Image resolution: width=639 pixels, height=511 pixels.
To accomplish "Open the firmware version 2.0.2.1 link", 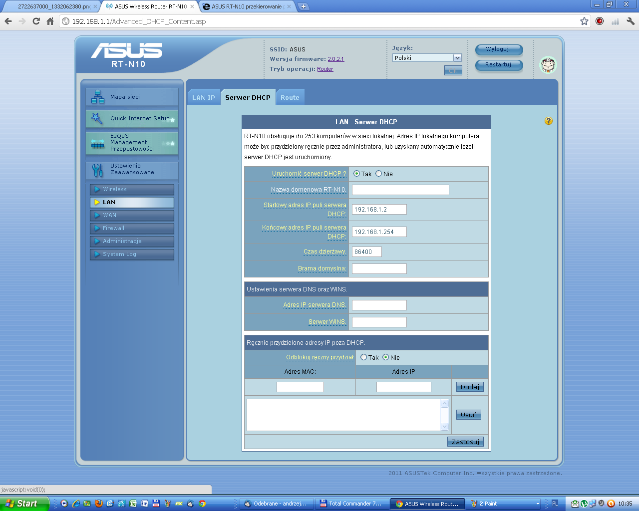I will click(x=335, y=58).
